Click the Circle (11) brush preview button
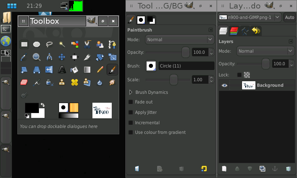Screen dimensions: 297x178 [151, 66]
